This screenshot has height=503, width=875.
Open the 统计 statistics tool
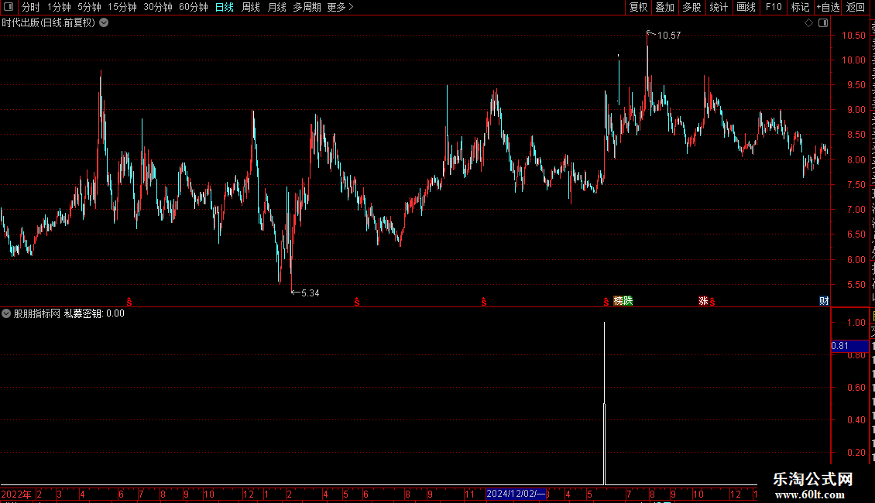(x=719, y=7)
